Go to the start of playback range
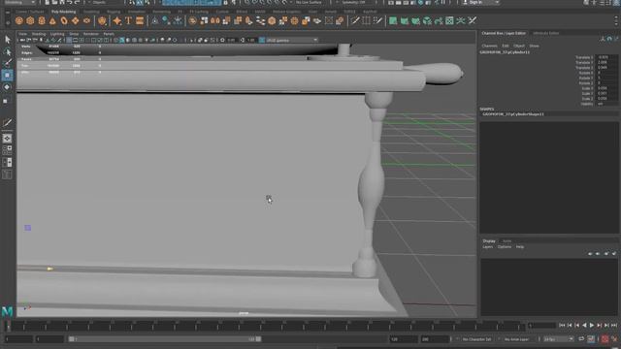 coord(562,326)
